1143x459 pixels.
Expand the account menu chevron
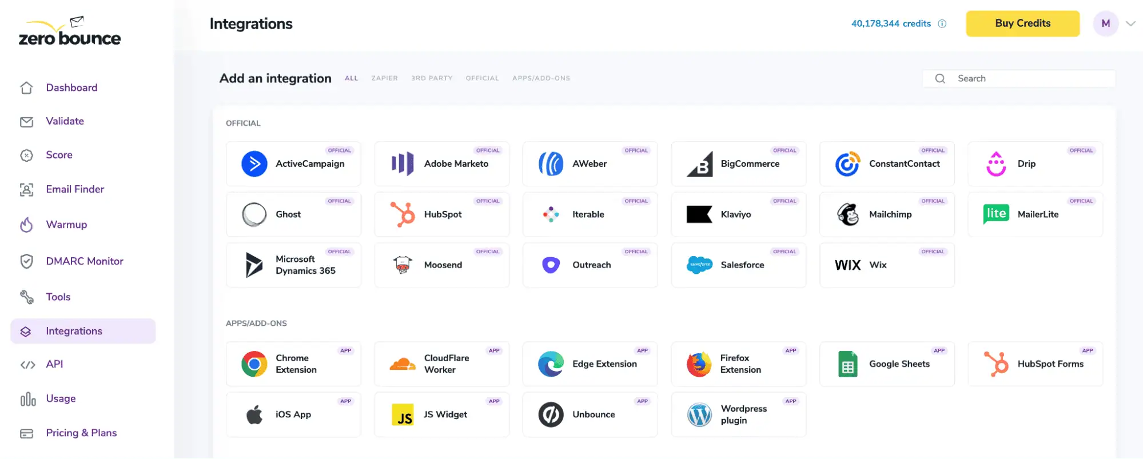(x=1130, y=24)
